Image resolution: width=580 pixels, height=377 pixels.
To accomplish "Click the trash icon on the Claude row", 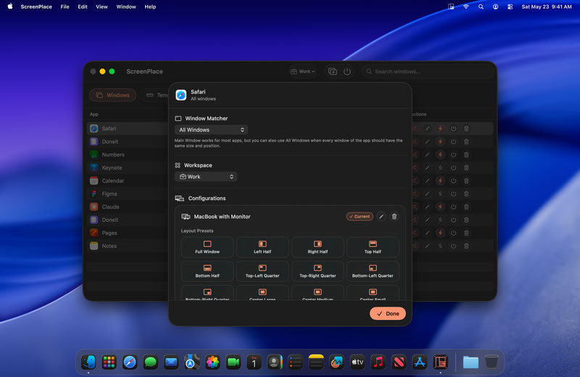I will coord(466,207).
